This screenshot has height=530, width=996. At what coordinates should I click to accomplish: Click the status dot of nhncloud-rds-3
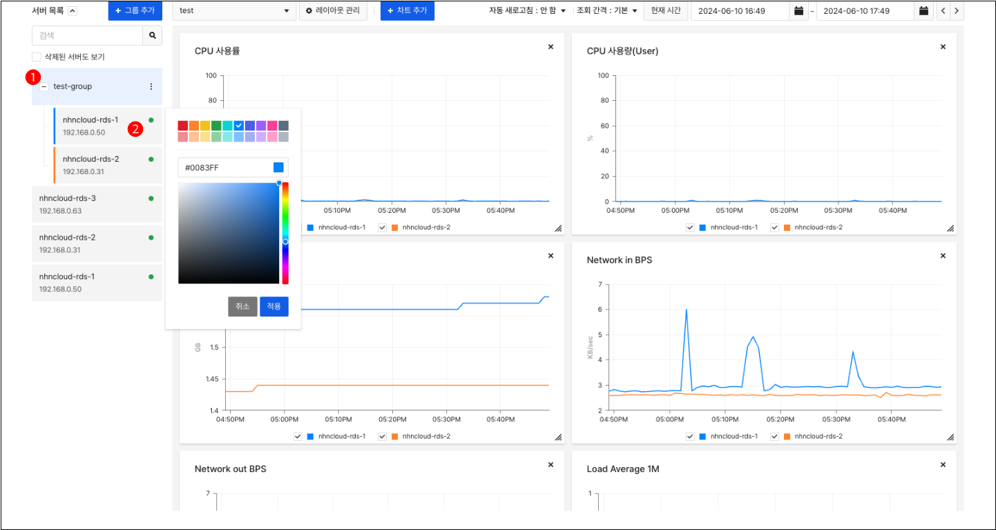pos(151,198)
